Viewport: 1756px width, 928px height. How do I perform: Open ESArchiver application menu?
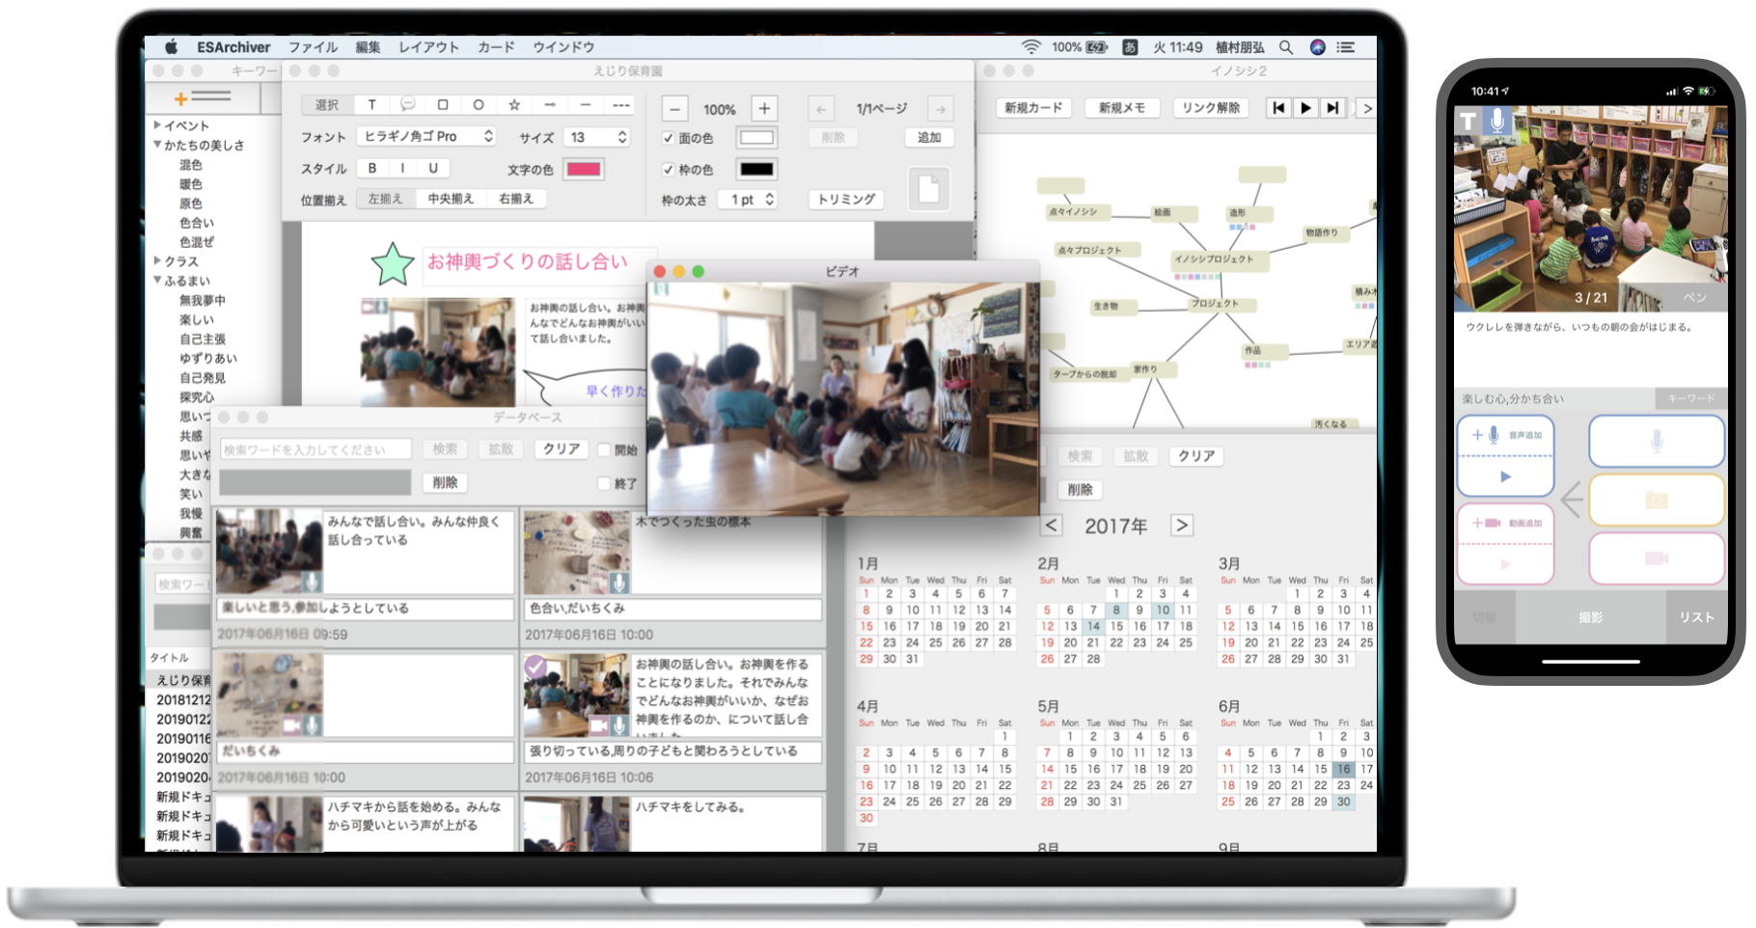(x=233, y=47)
